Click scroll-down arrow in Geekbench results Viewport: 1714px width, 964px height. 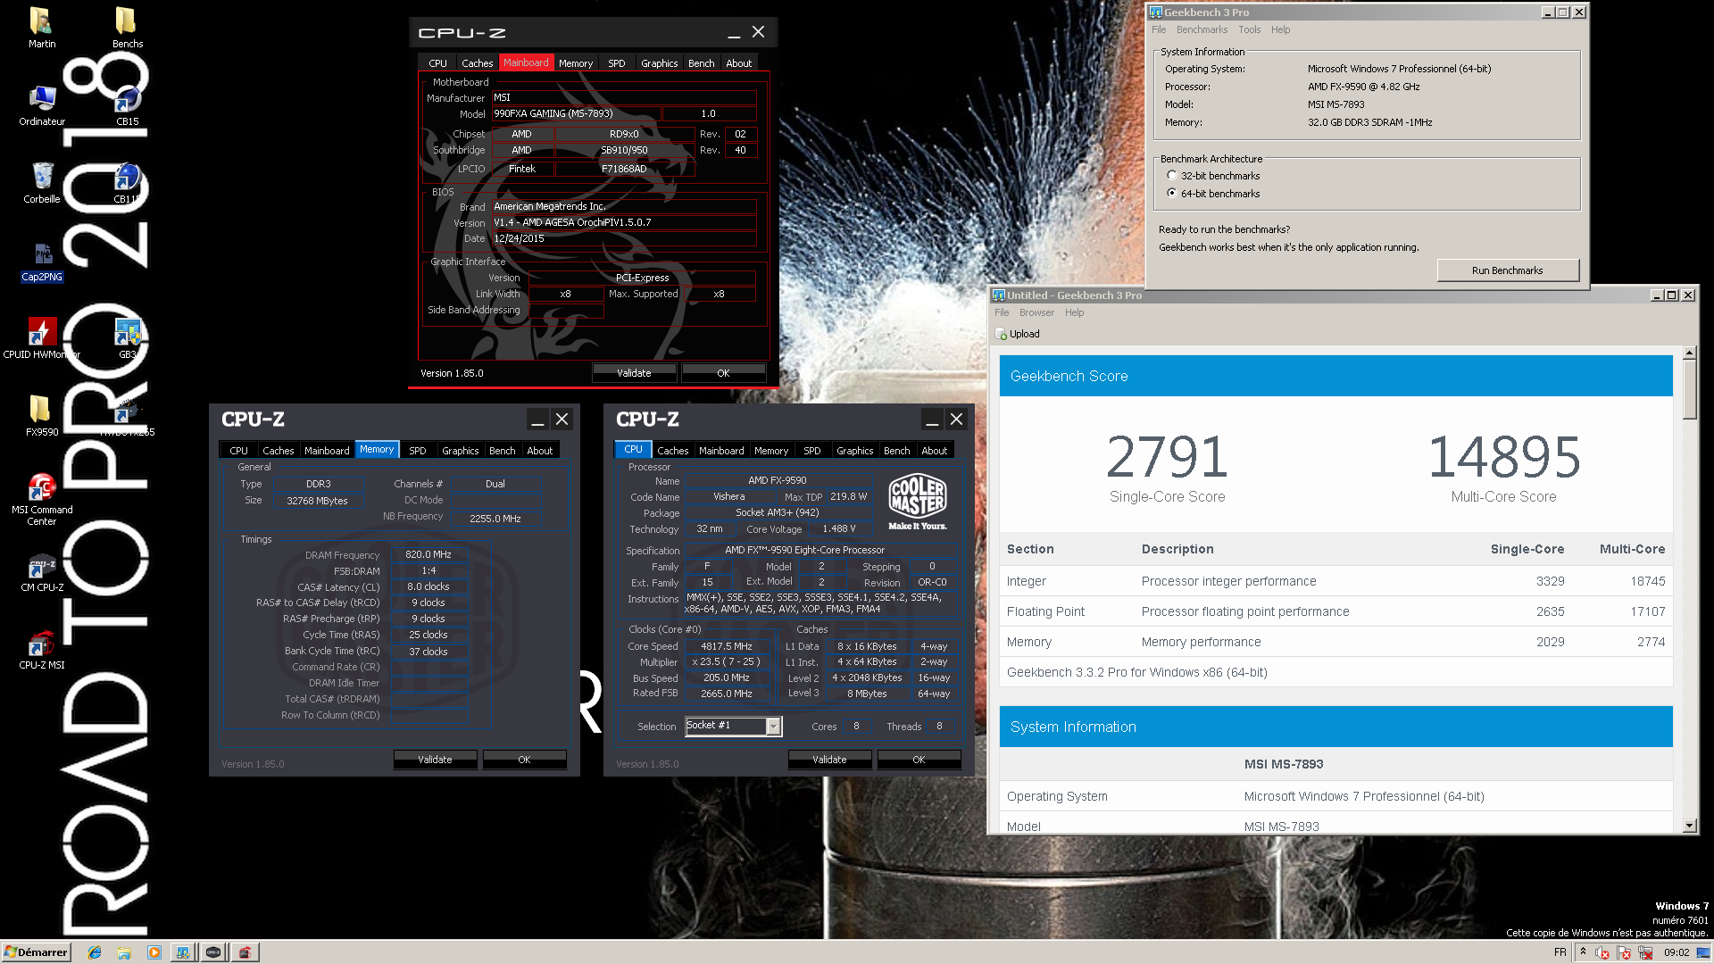pyautogui.click(x=1689, y=826)
